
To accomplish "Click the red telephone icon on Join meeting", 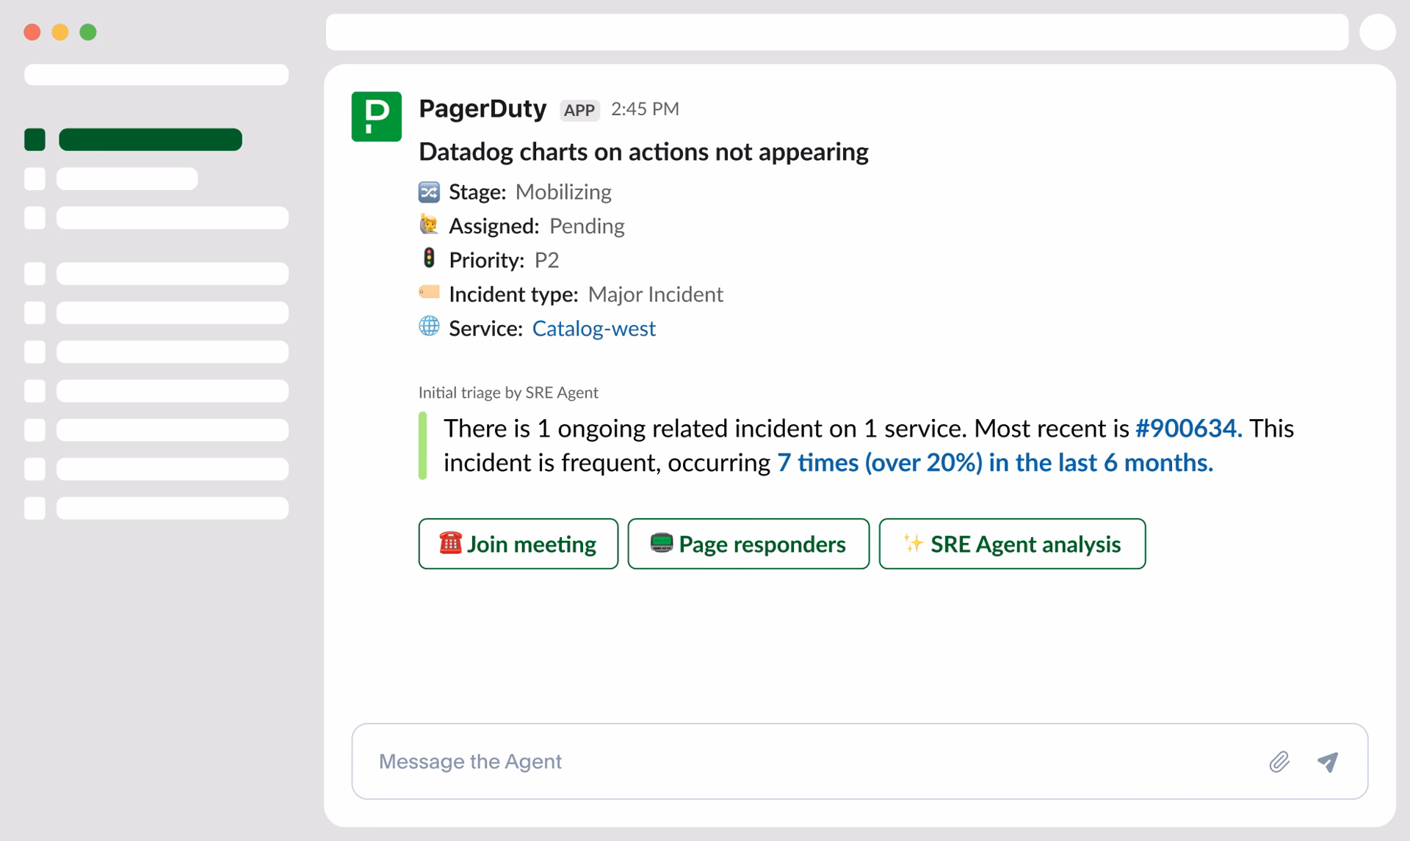I will pos(450,544).
